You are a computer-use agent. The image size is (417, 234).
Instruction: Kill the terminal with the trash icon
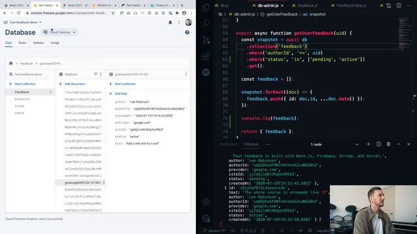click(x=388, y=144)
